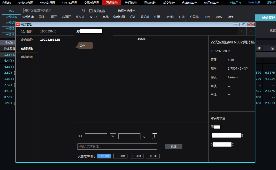Switch to 经纪商行情 tab
276x170 pixels.
[x=48, y=3]
